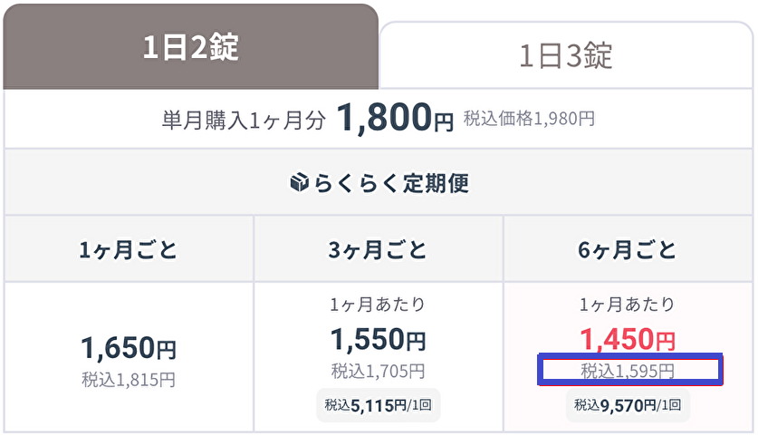Click the 税込1,705円 text

[x=378, y=371]
